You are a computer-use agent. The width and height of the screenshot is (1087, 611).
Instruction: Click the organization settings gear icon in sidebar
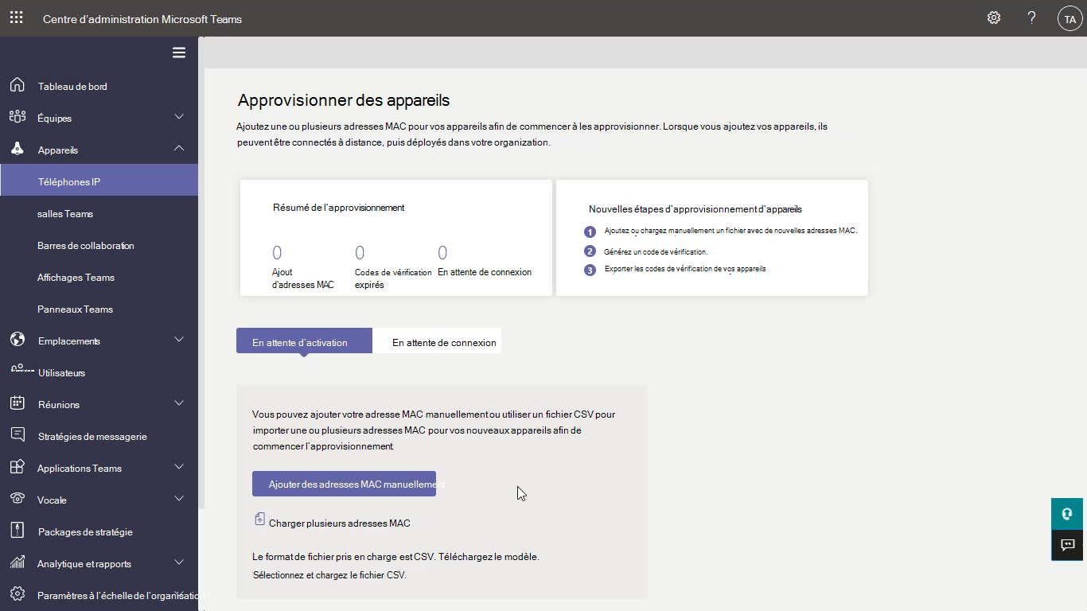(17, 594)
